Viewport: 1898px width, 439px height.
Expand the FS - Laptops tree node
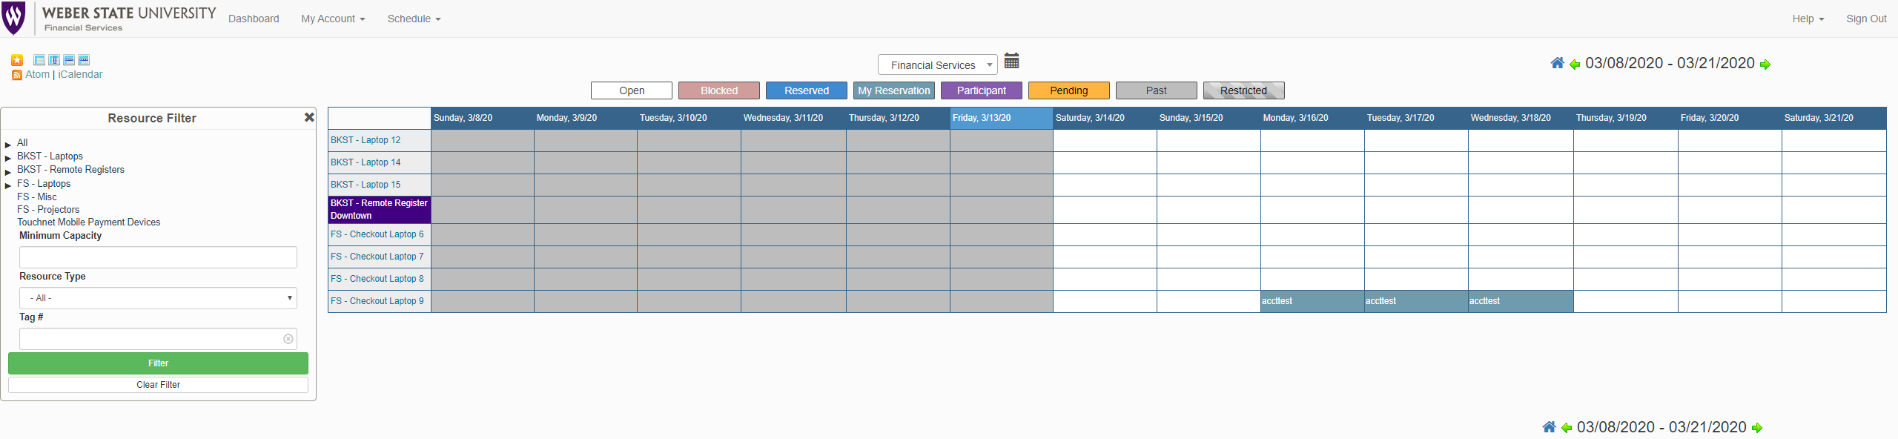pyautogui.click(x=8, y=185)
